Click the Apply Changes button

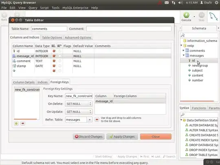(x=122, y=136)
